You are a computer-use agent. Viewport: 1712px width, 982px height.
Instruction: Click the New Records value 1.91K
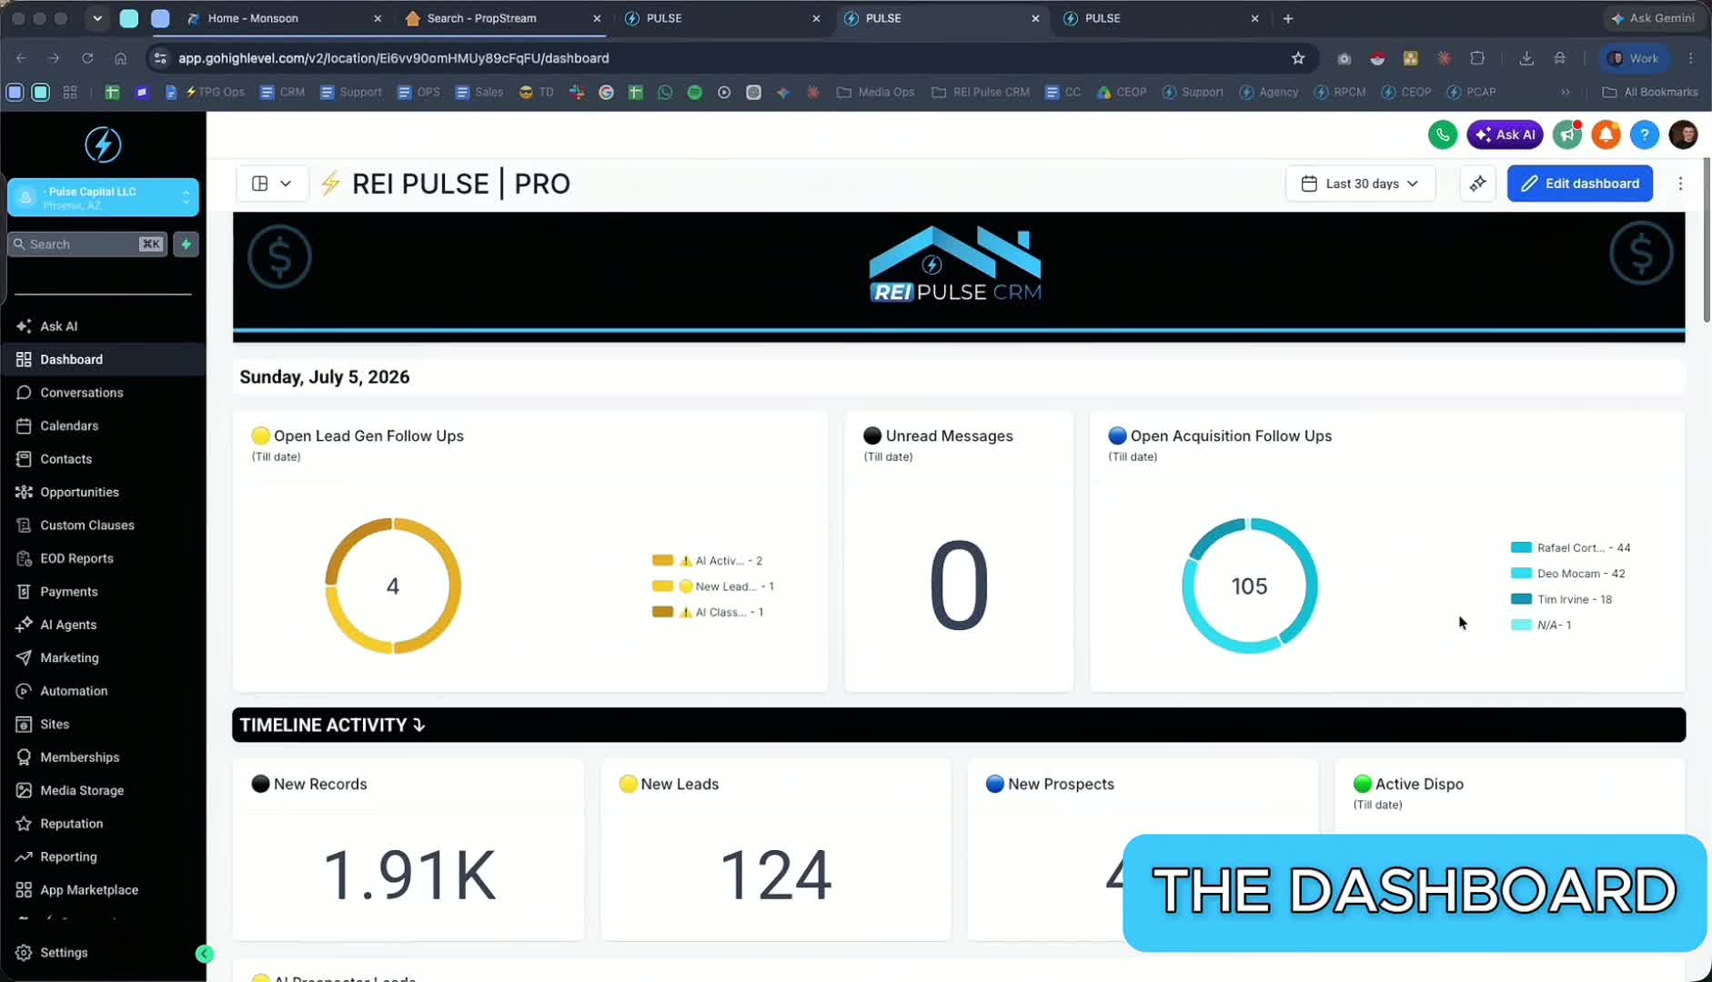coord(409,876)
